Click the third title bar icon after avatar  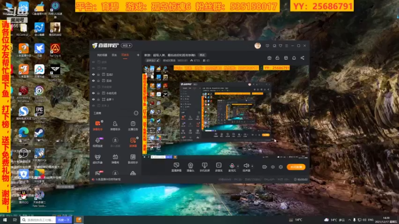coord(280,46)
